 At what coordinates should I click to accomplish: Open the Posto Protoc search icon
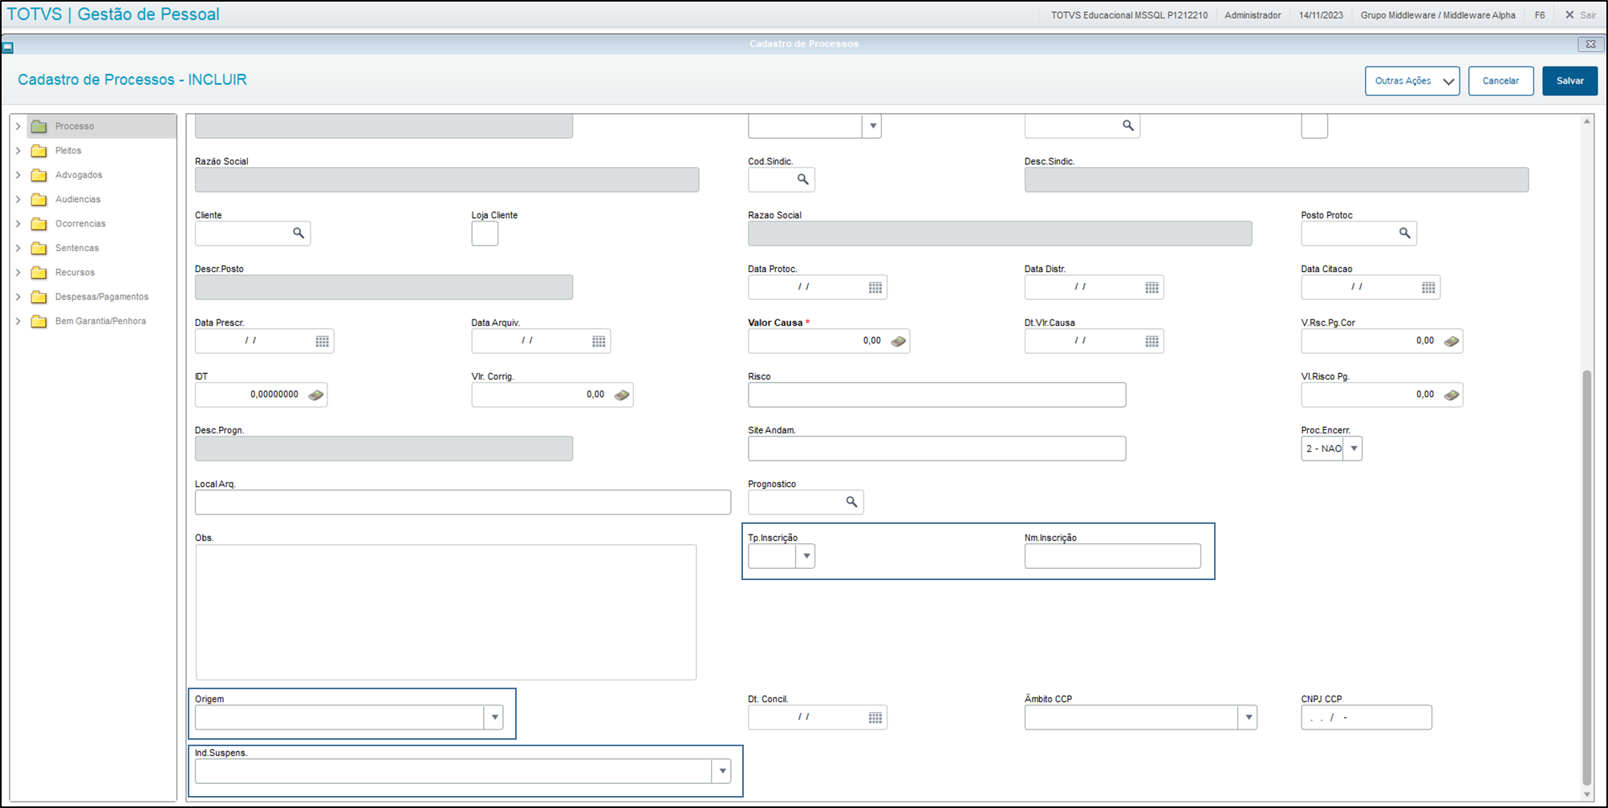point(1405,233)
